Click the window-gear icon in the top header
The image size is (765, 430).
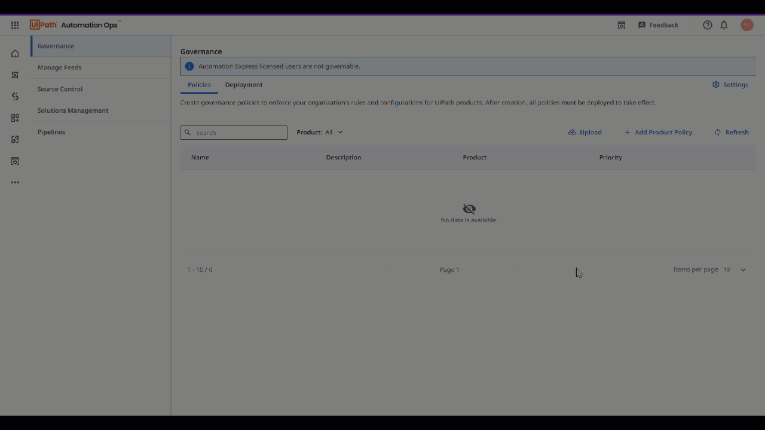622,25
